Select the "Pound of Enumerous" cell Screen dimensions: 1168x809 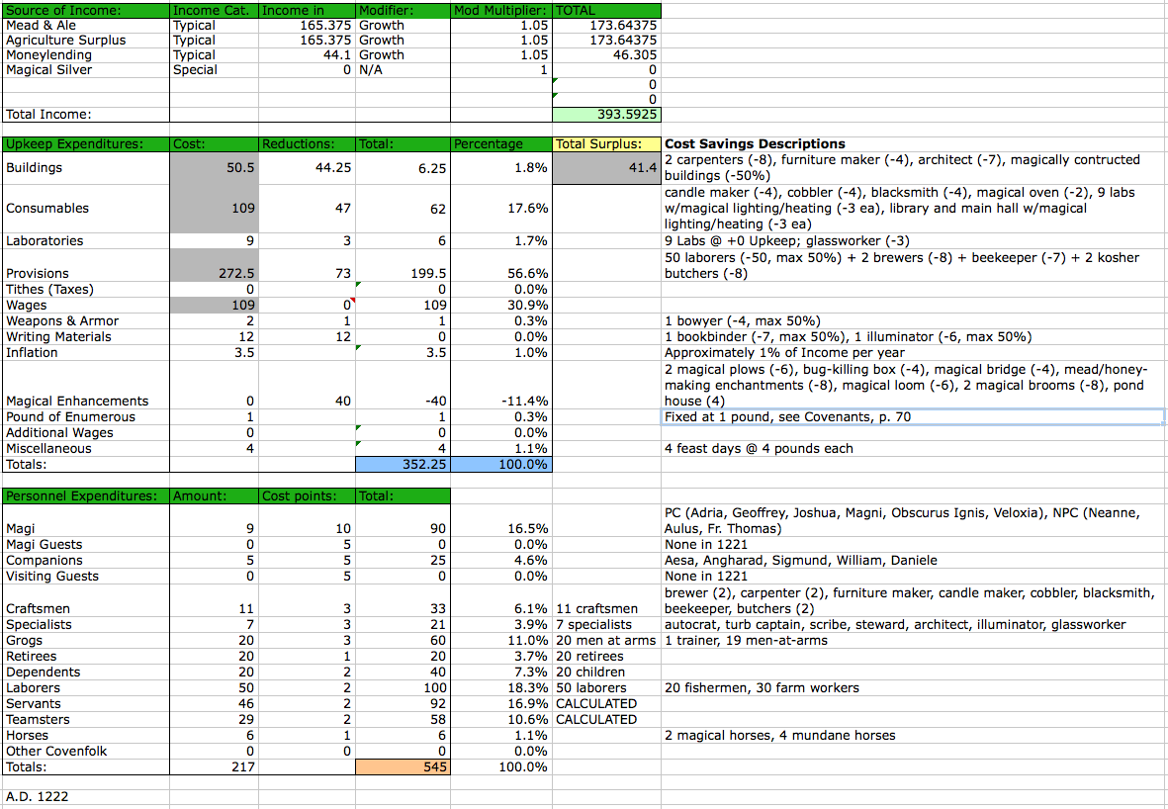click(x=86, y=417)
